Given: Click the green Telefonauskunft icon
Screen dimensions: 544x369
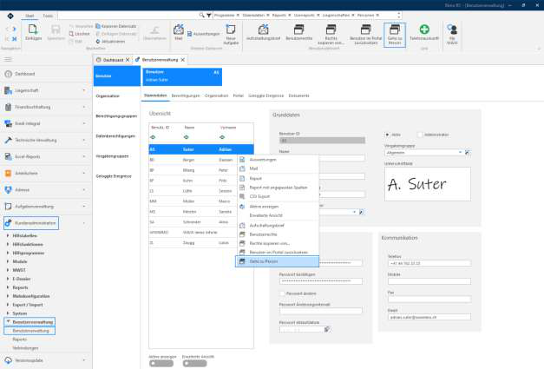Looking at the screenshot, I should pyautogui.click(x=424, y=30).
